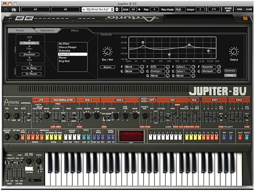255x191 pixels.
Task: Click the BAL balance knob
Action: (16, 116)
